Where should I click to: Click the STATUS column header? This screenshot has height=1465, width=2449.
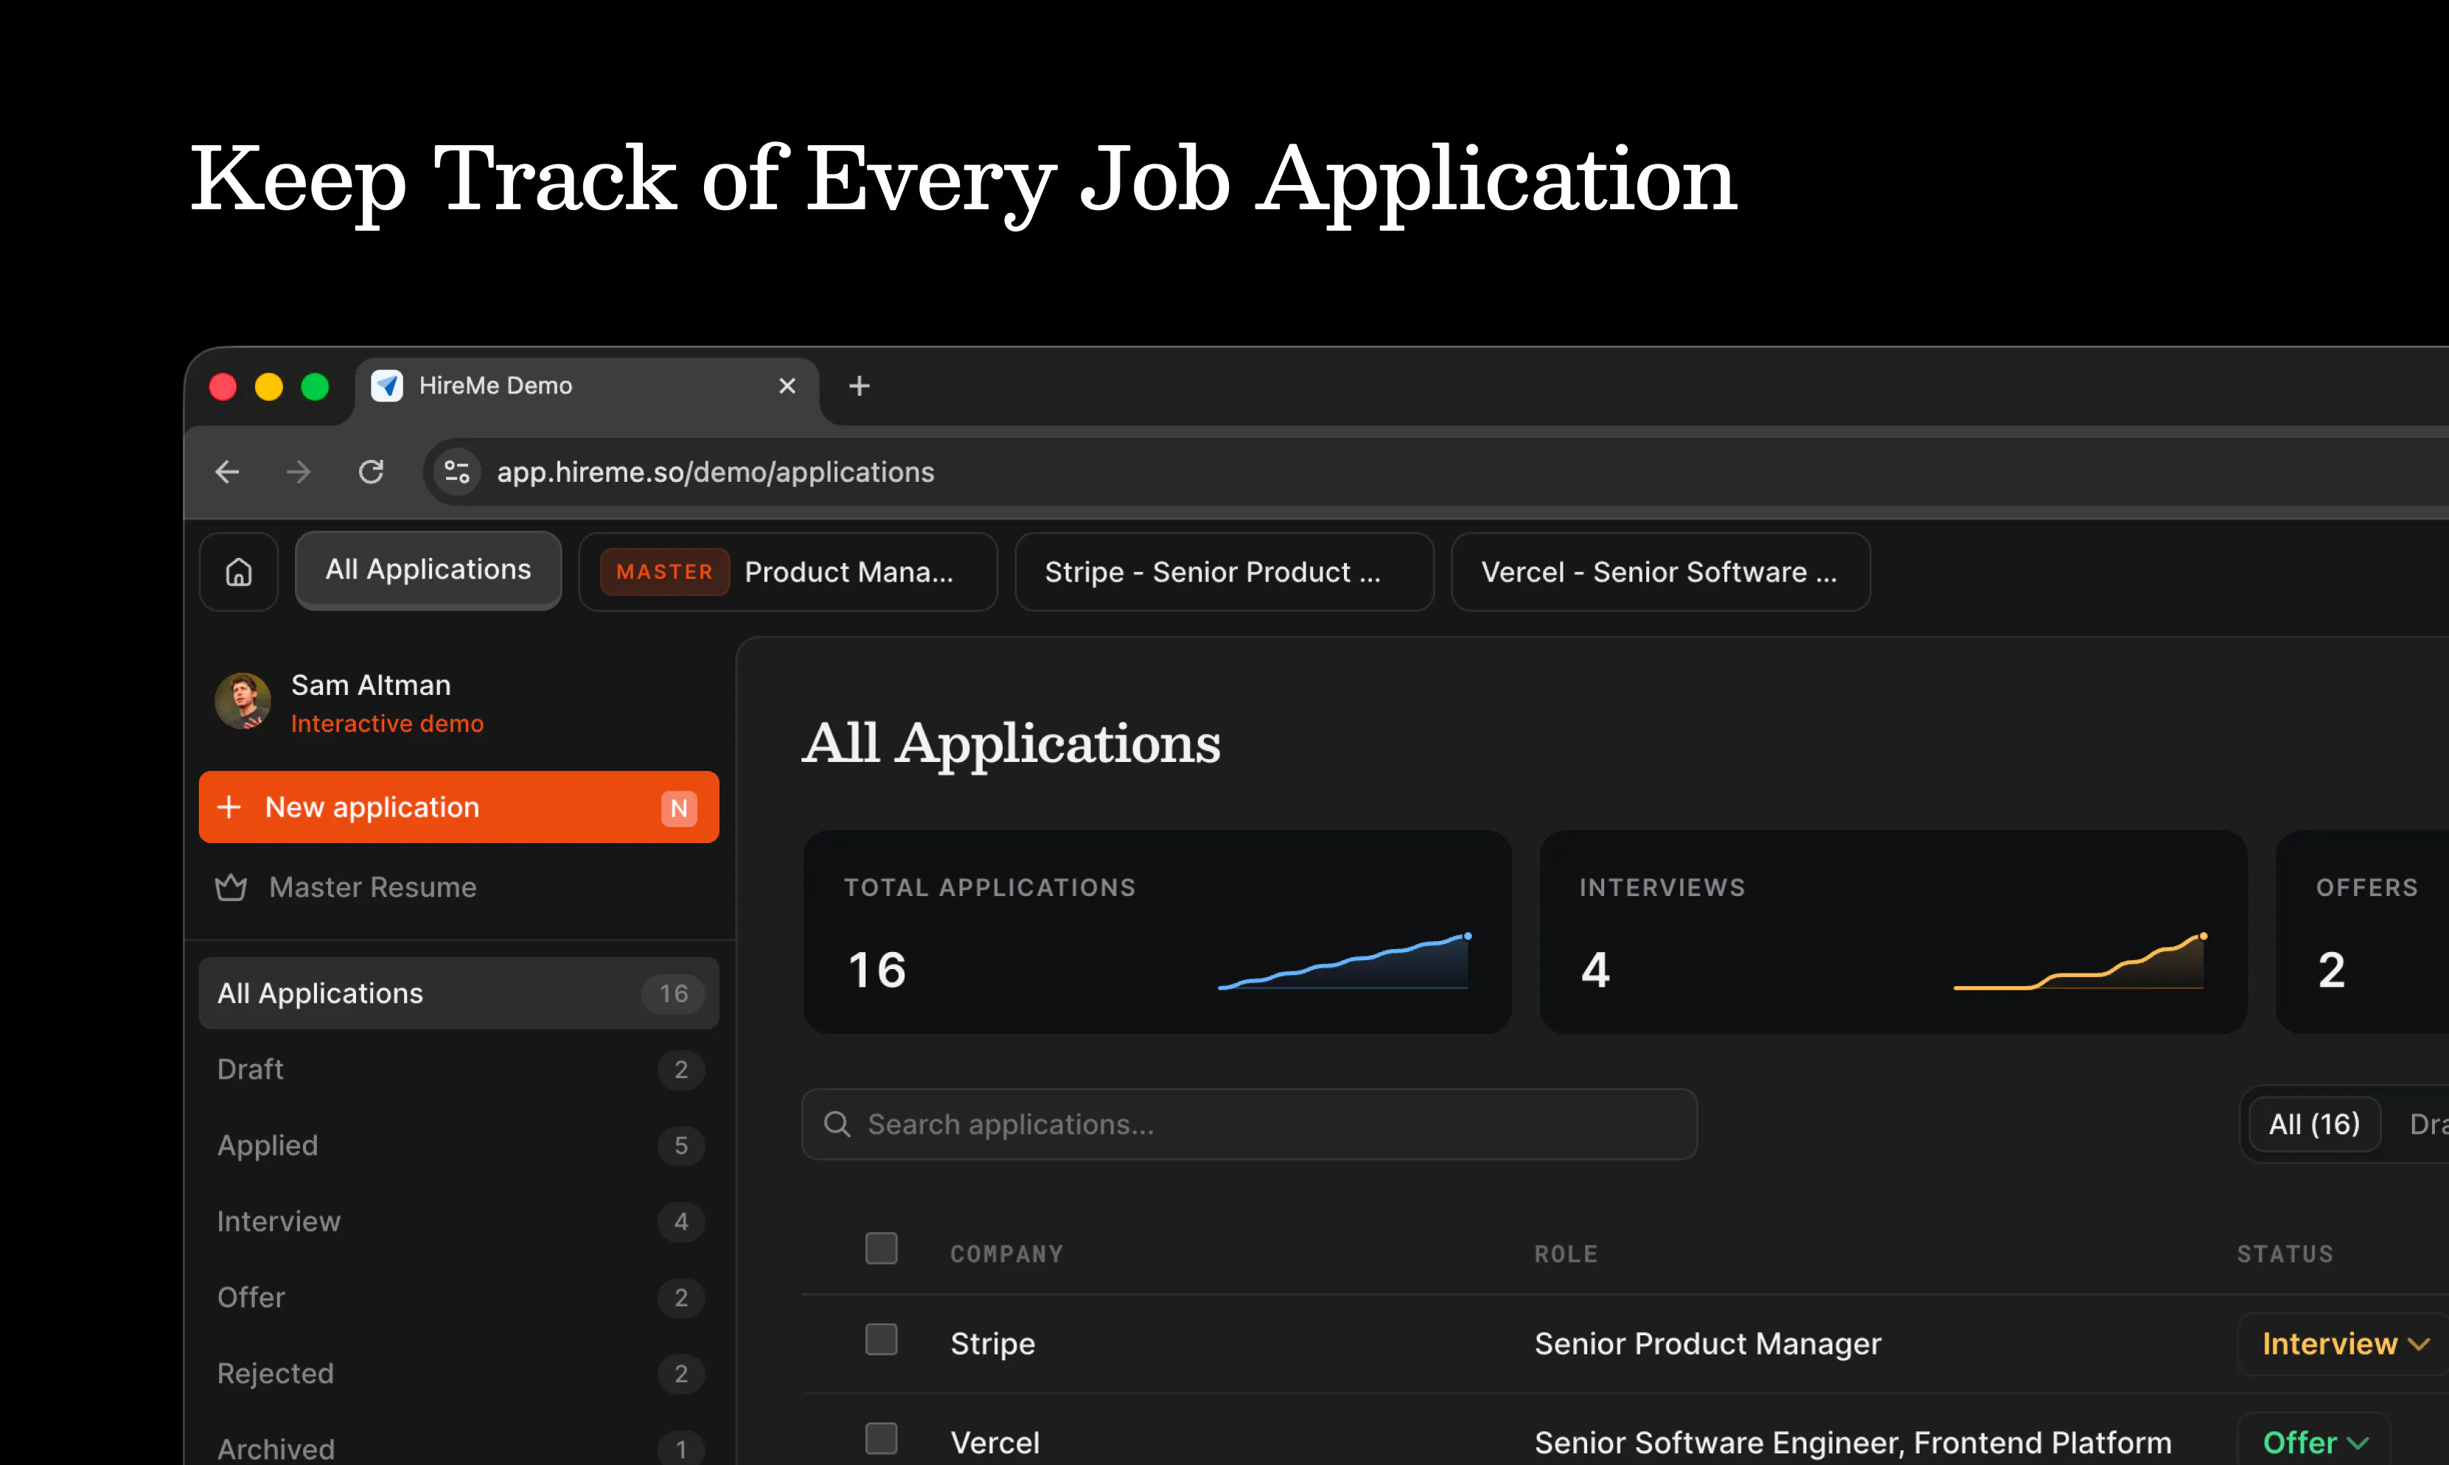click(x=2285, y=1254)
